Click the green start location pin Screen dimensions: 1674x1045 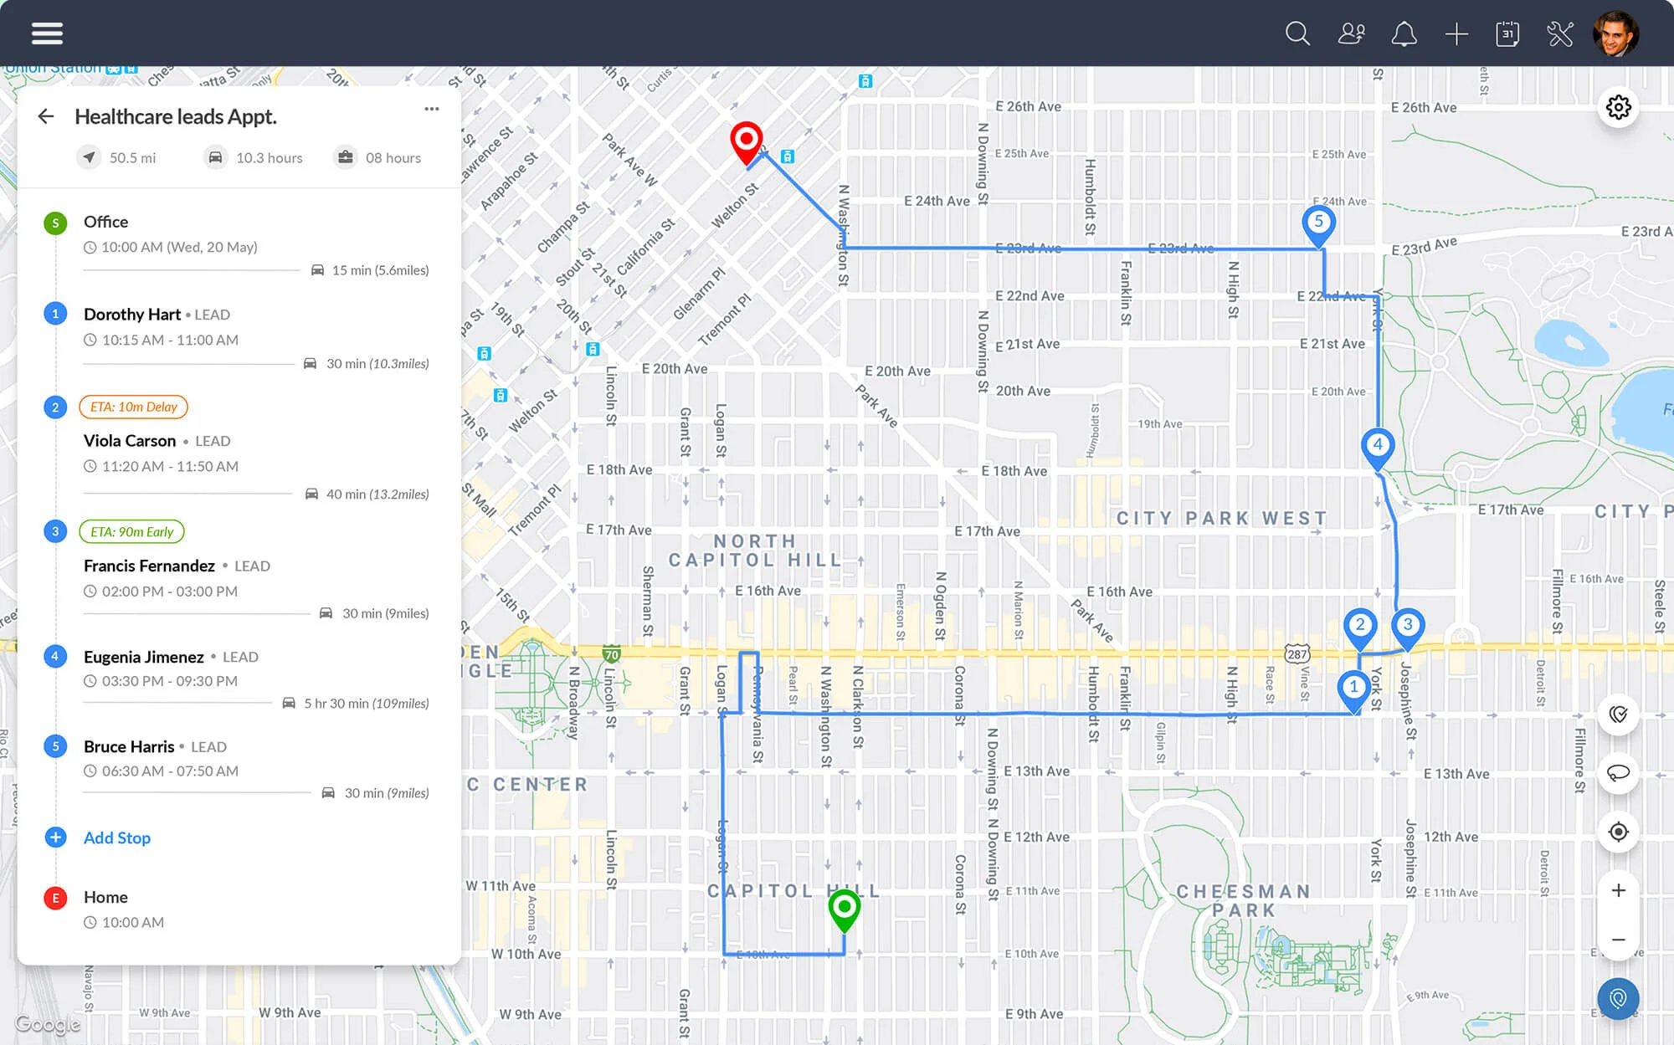[845, 910]
